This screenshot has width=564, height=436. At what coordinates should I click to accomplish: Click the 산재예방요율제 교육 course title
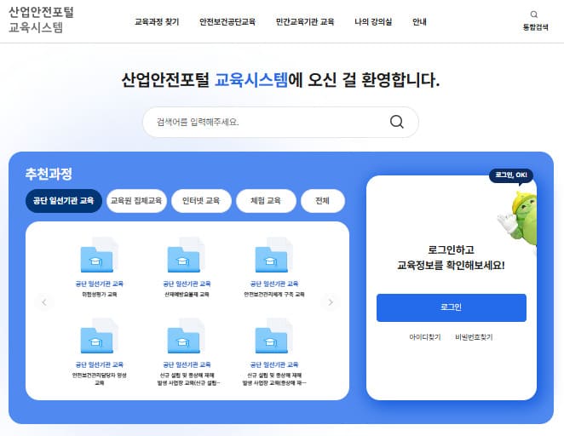click(187, 295)
